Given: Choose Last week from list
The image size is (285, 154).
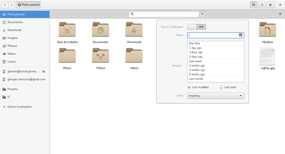Looking at the screenshot, I should (215, 61).
